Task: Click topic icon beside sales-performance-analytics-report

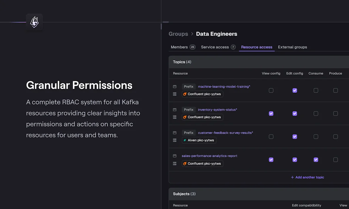Action: 174,156
